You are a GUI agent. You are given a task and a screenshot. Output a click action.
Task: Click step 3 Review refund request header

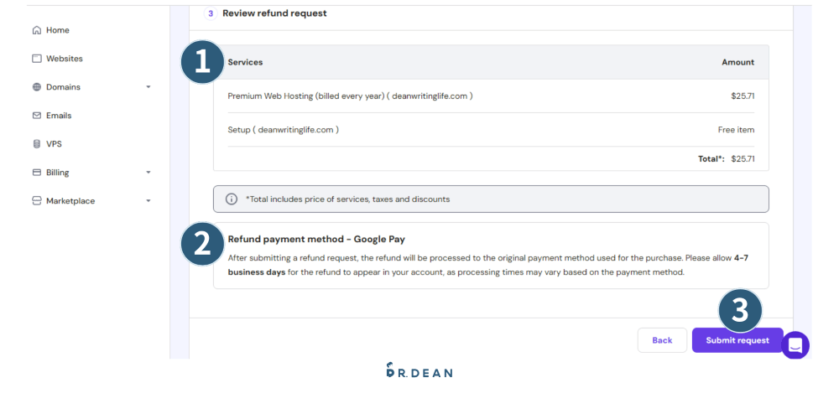(274, 13)
